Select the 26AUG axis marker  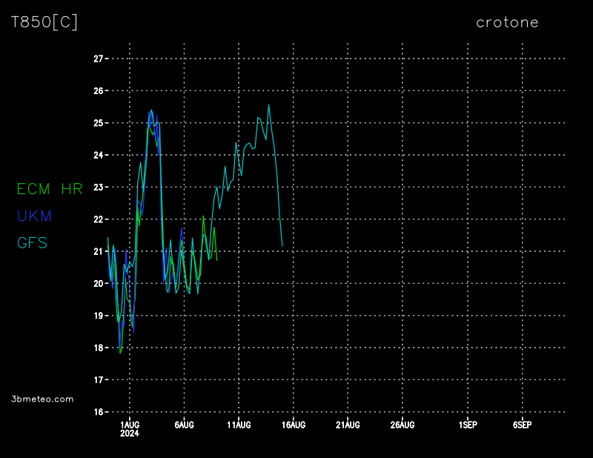(x=402, y=425)
